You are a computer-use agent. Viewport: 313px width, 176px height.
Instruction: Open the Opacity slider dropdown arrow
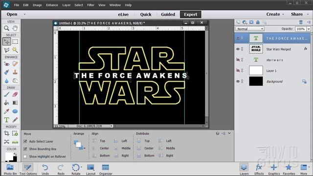point(309,29)
